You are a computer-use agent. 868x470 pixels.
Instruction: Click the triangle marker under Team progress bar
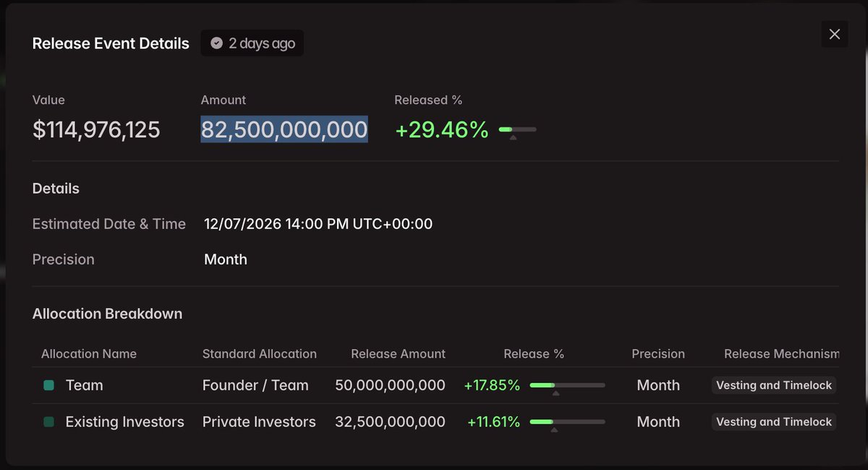(555, 393)
